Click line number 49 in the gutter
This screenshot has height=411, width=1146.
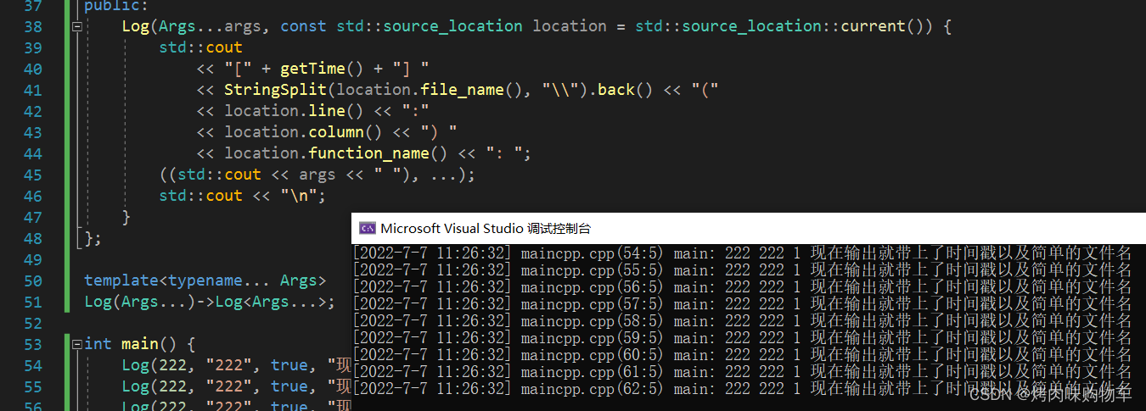[x=33, y=259]
